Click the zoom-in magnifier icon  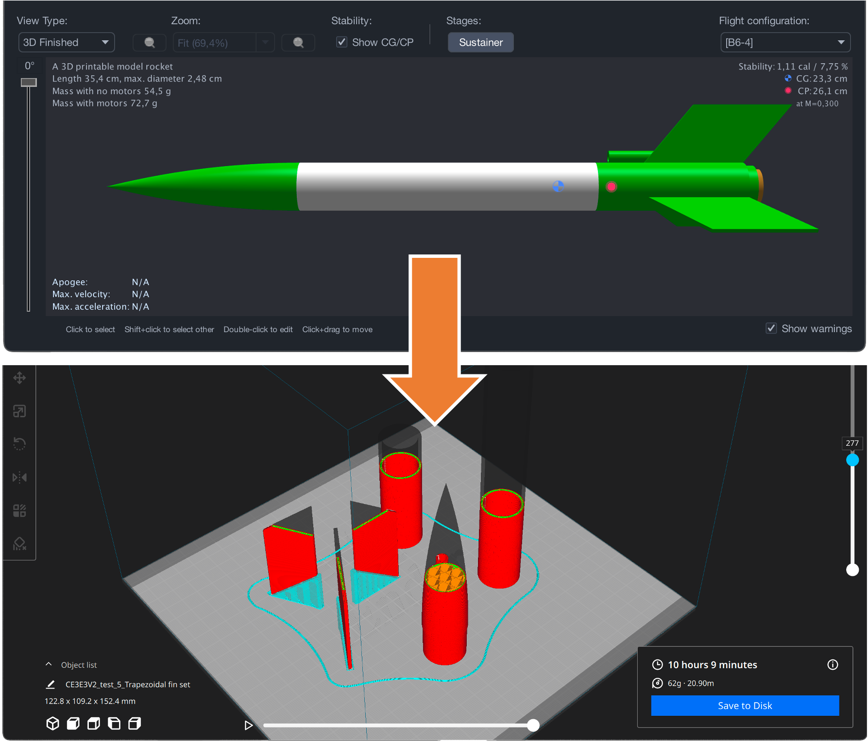click(x=298, y=42)
